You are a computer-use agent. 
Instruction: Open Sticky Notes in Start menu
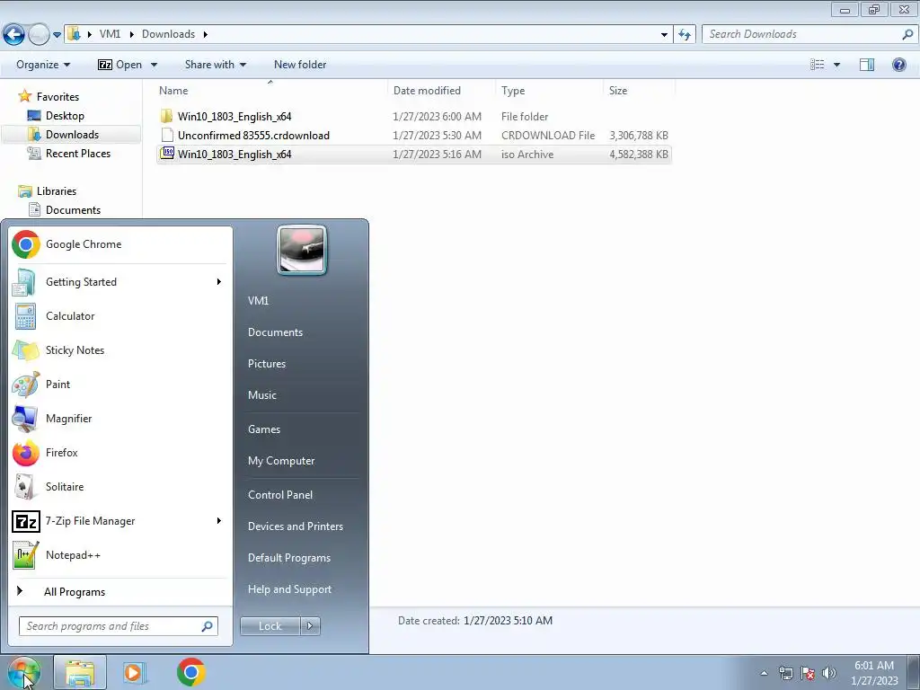[119, 349]
